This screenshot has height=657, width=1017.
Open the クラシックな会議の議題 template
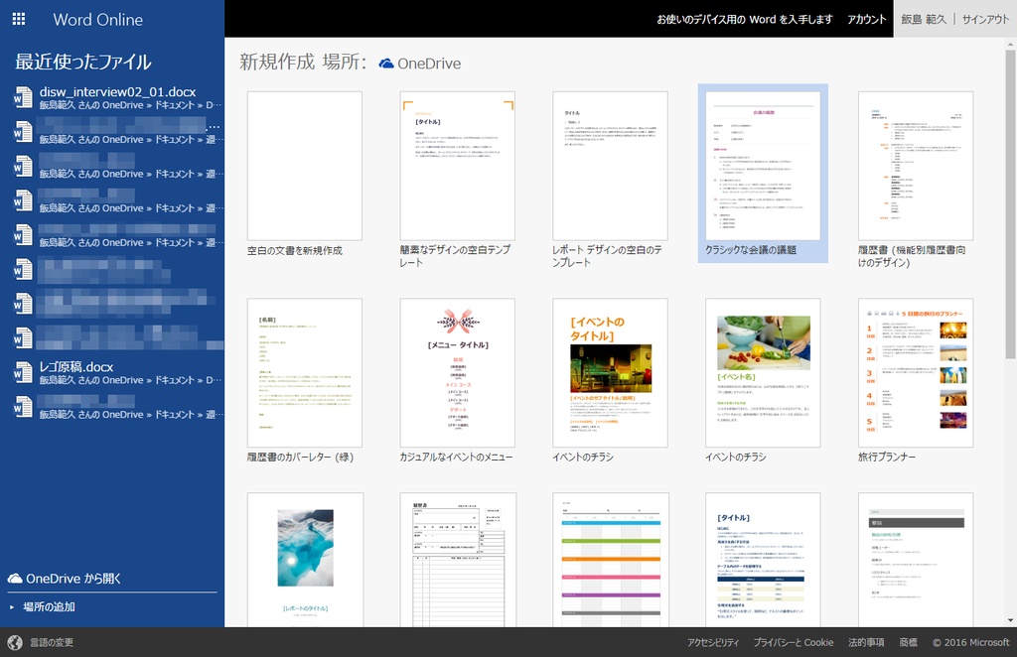[x=763, y=173]
